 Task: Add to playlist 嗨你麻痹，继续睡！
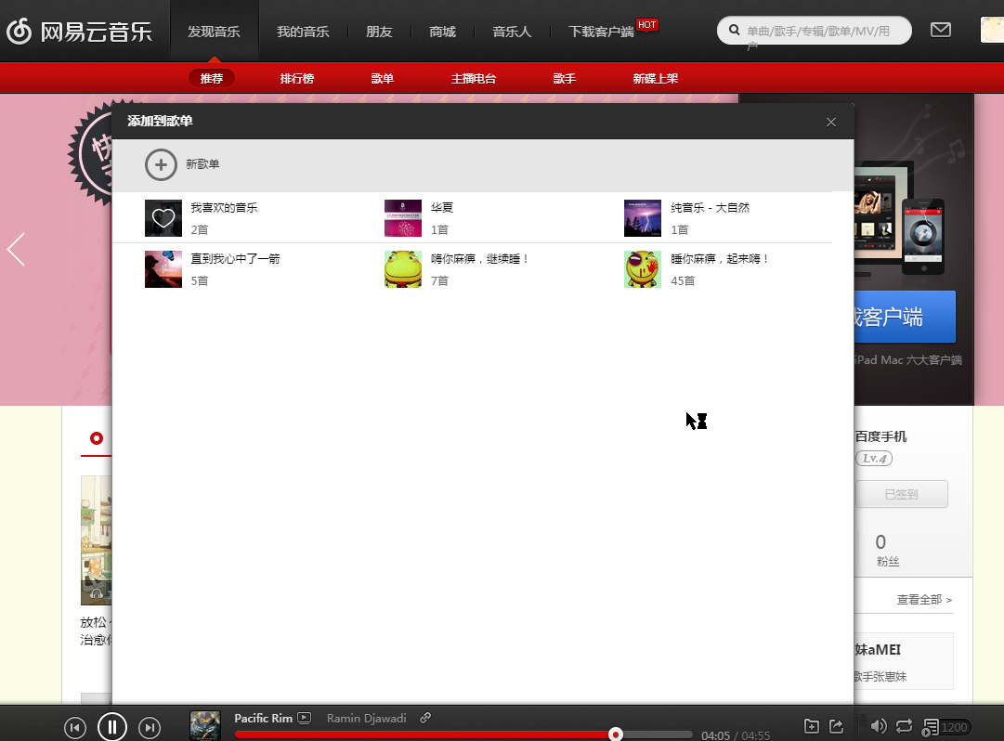click(479, 258)
